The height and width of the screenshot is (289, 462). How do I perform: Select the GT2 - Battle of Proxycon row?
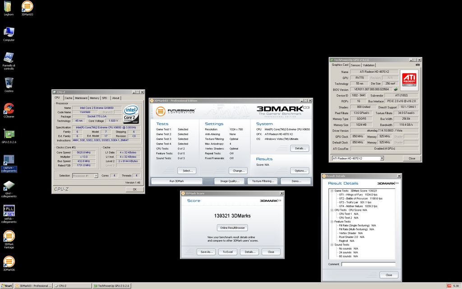click(360, 199)
